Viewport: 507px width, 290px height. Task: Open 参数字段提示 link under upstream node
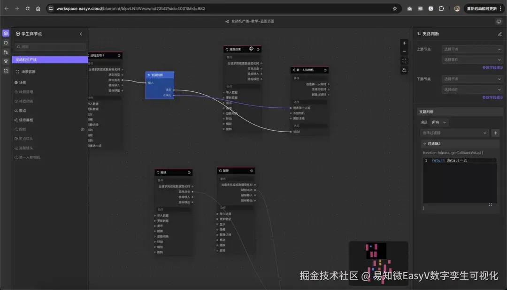[x=492, y=68]
